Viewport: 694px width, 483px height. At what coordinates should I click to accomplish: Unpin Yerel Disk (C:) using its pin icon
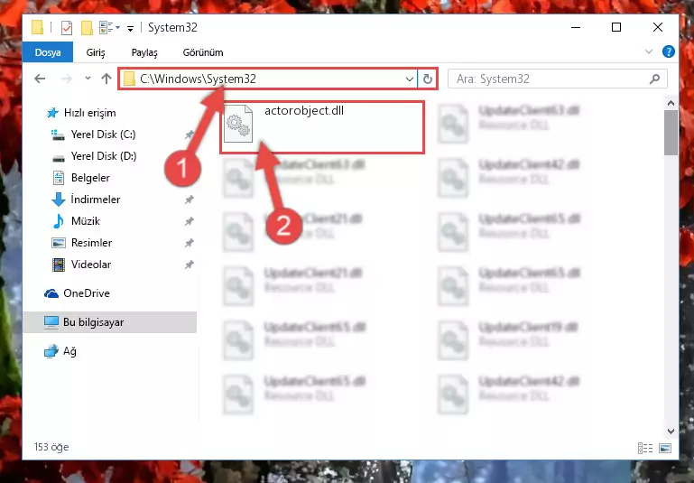(190, 135)
